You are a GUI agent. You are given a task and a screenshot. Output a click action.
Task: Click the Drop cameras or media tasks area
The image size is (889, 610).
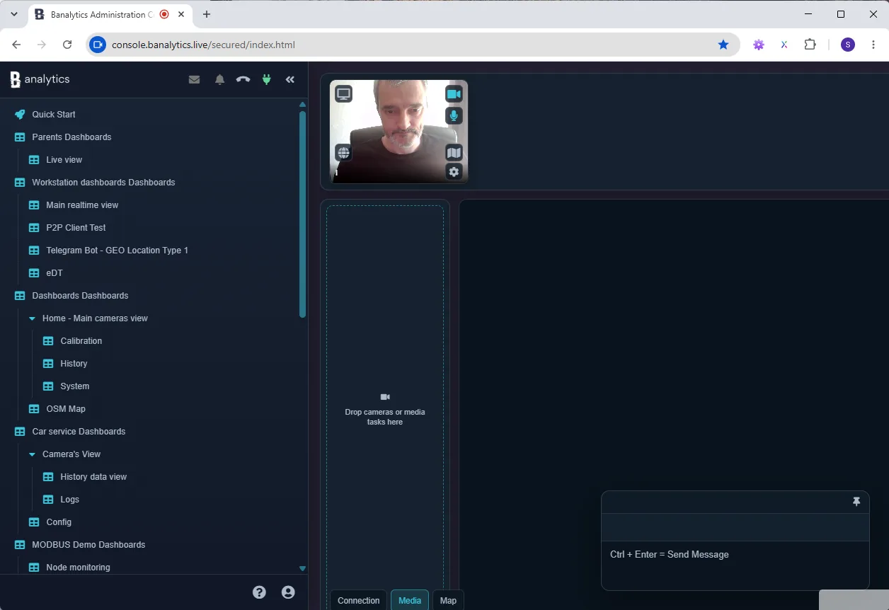pyautogui.click(x=385, y=407)
